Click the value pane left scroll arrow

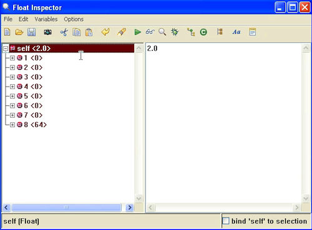(151, 208)
